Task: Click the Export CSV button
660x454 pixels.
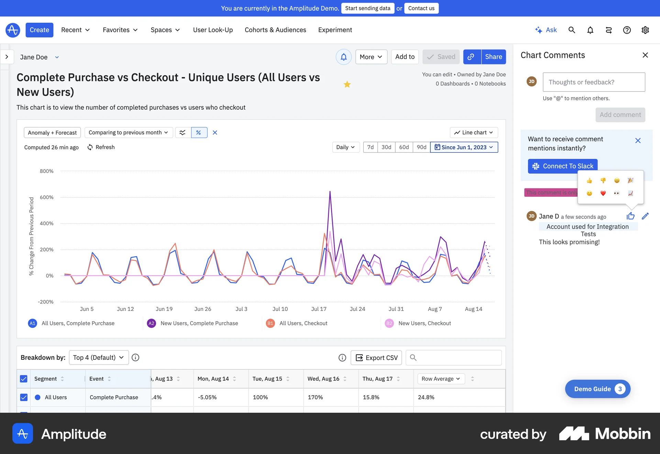Action: [x=376, y=358]
